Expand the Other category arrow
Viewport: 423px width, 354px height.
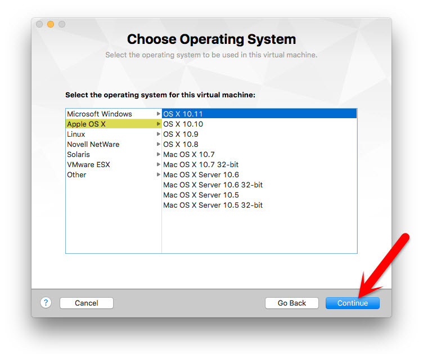pos(159,174)
